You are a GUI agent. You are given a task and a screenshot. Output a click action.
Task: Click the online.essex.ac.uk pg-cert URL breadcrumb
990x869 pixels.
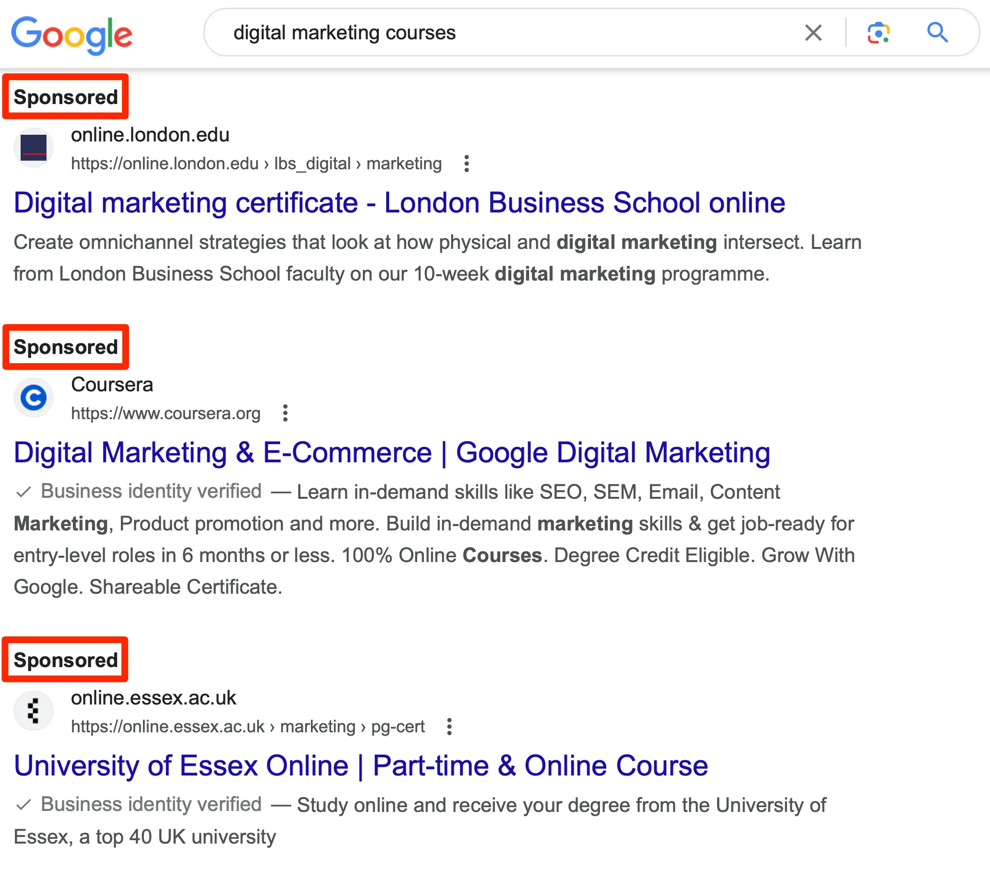click(247, 727)
